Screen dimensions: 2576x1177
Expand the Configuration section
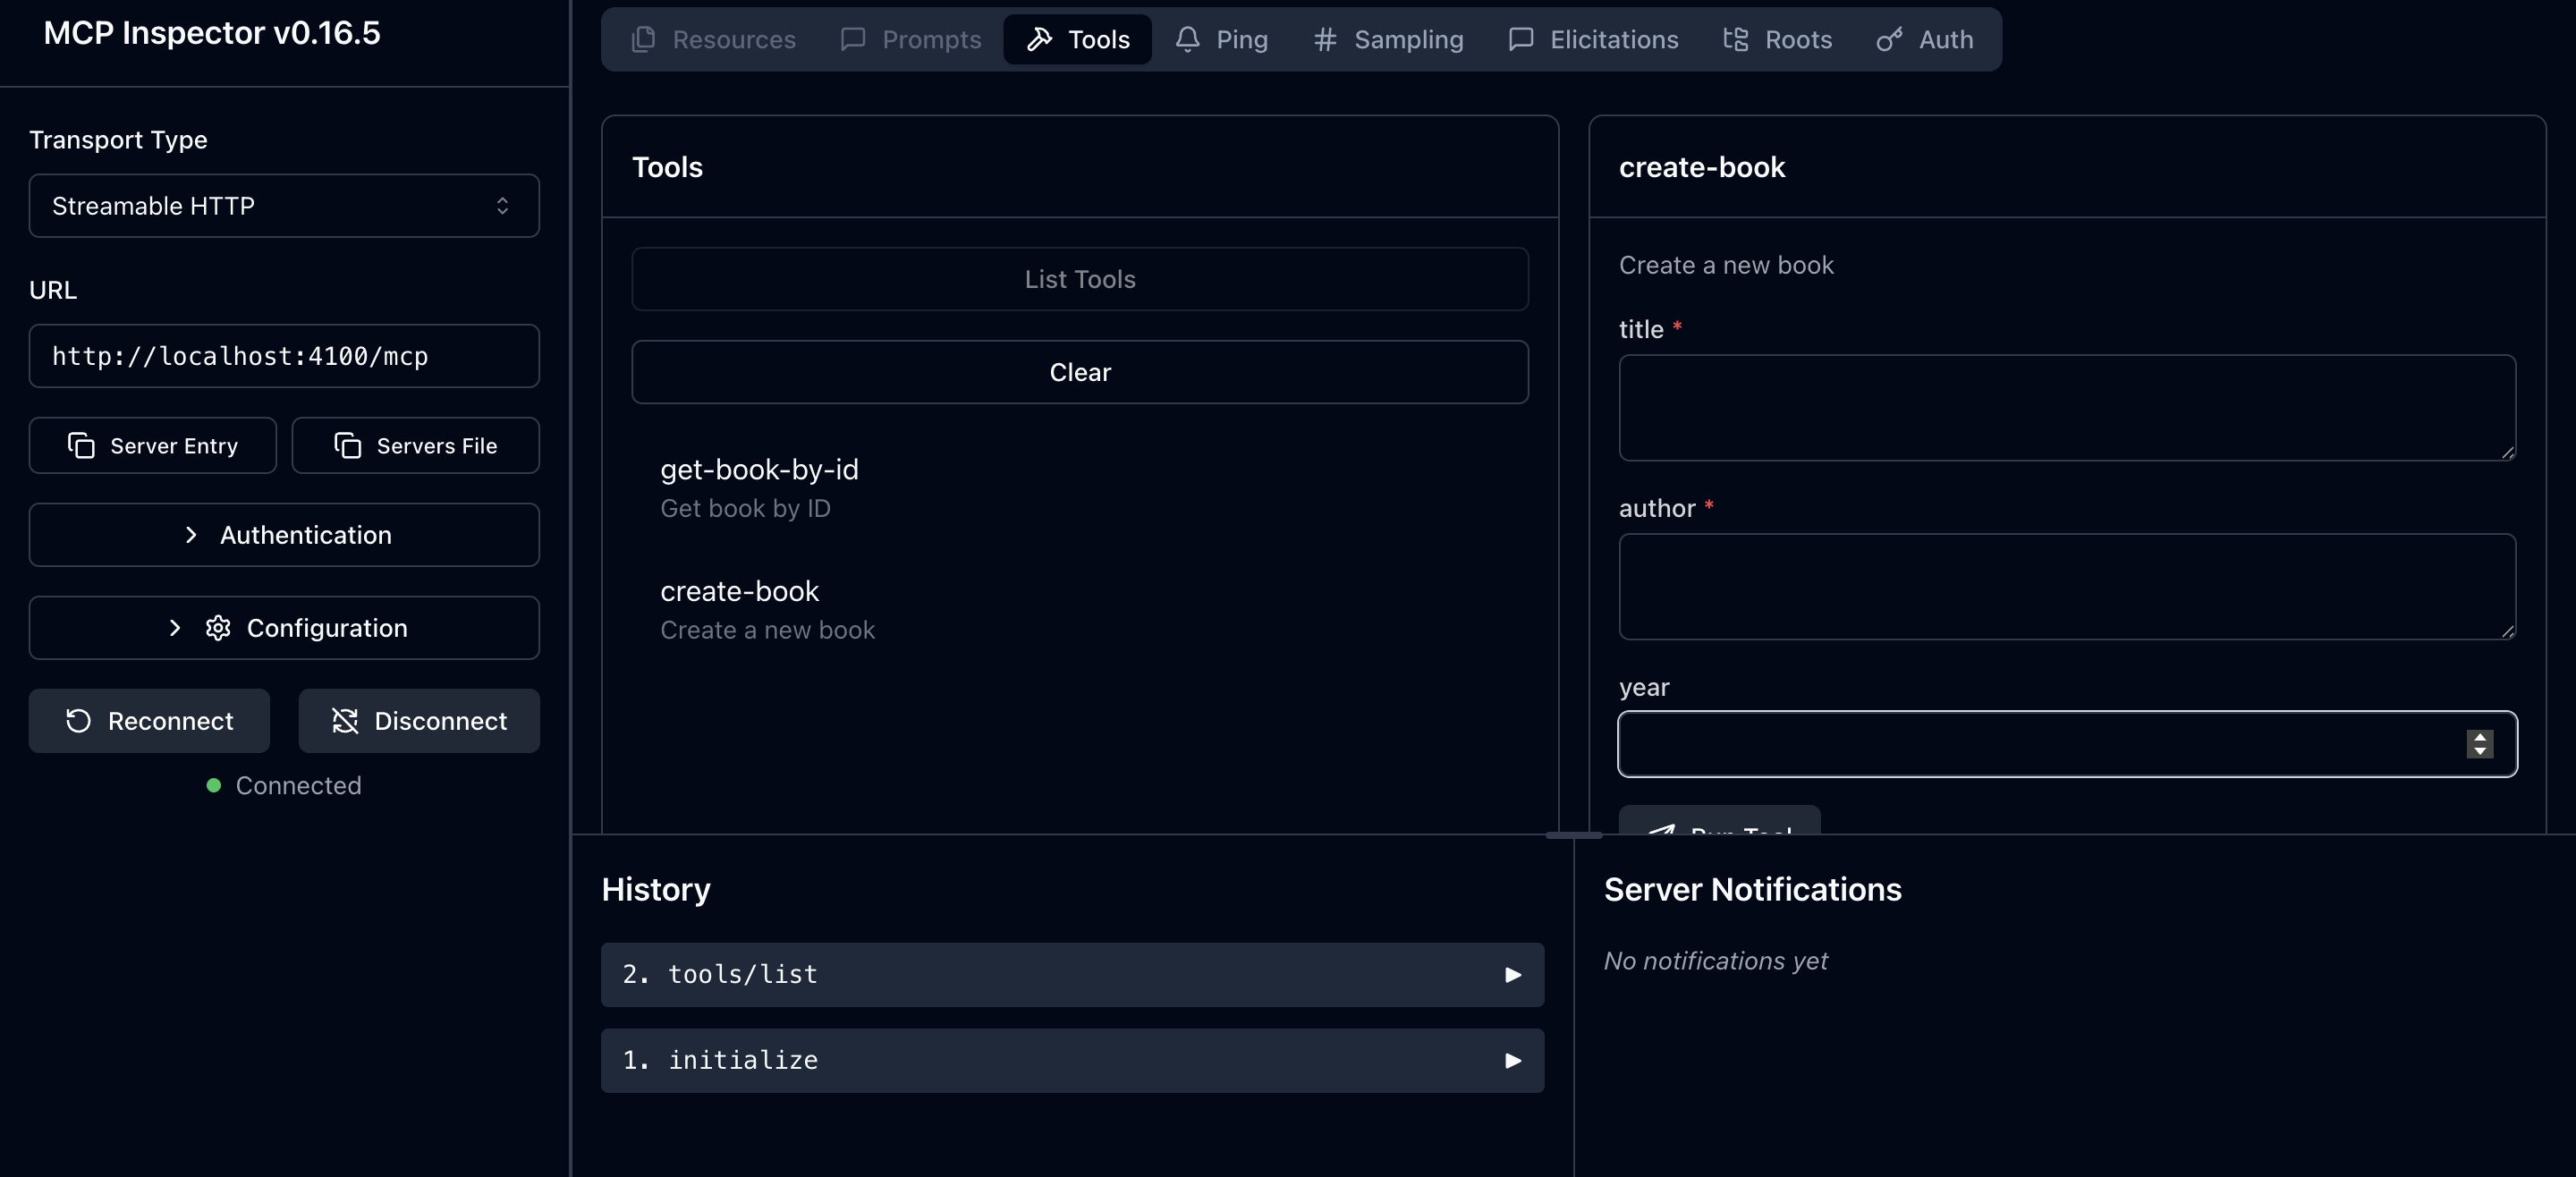coord(284,628)
